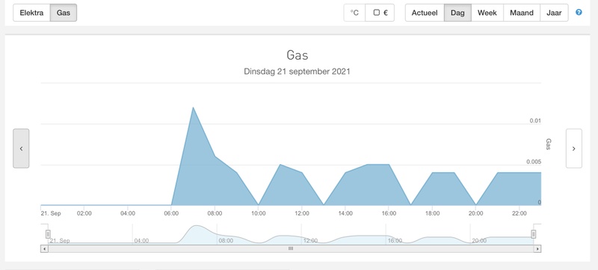
Task: Click the '02:00' x-axis label
Action: (84, 213)
